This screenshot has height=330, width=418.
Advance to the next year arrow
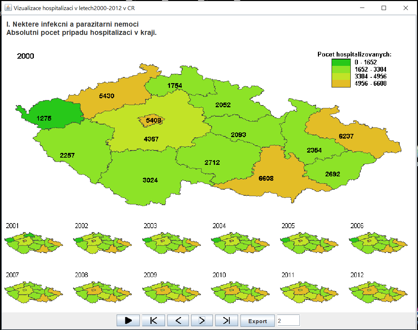click(202, 320)
